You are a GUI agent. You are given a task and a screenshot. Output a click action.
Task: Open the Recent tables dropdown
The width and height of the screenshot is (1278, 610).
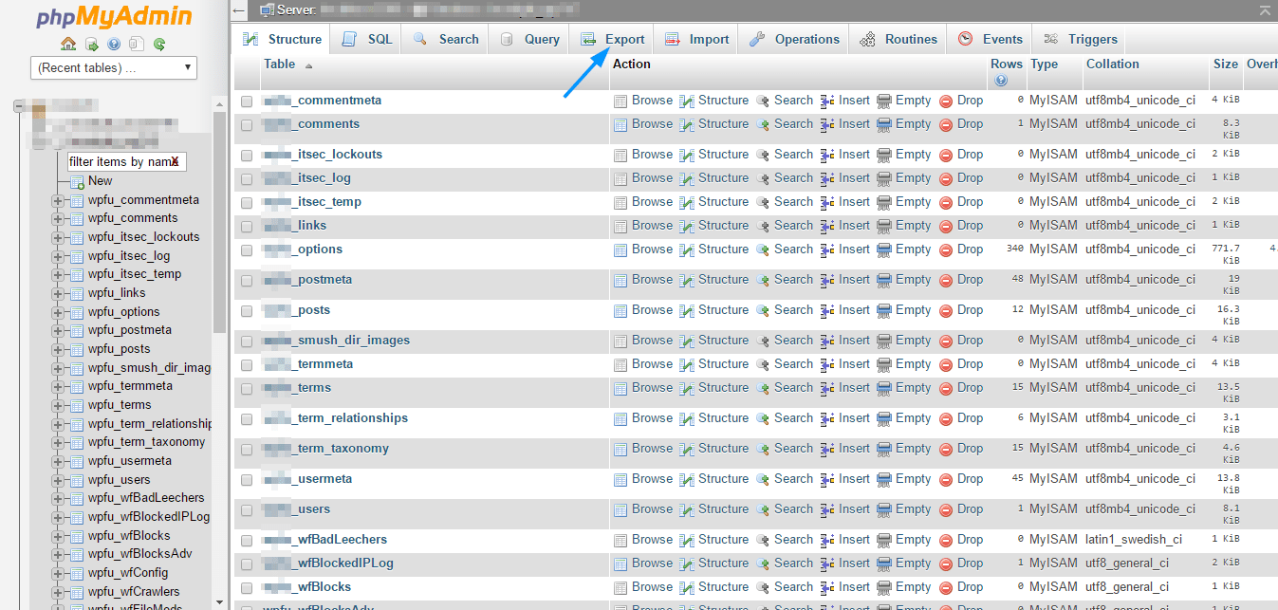114,67
